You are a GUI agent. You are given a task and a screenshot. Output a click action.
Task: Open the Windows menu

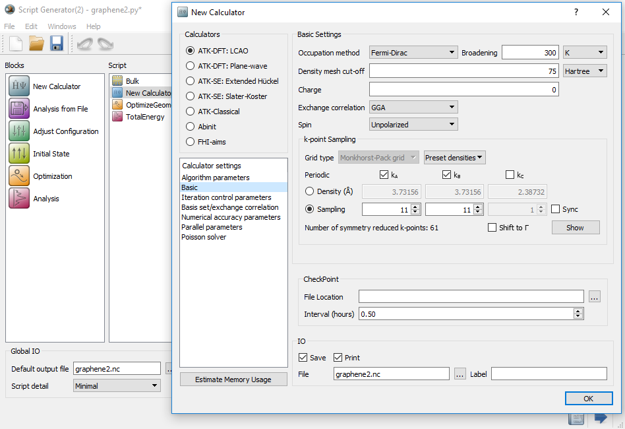tap(62, 26)
